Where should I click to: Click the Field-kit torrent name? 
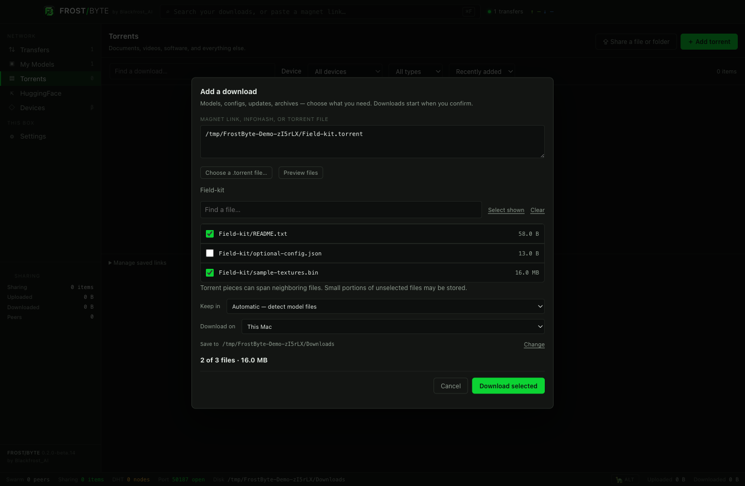(212, 190)
